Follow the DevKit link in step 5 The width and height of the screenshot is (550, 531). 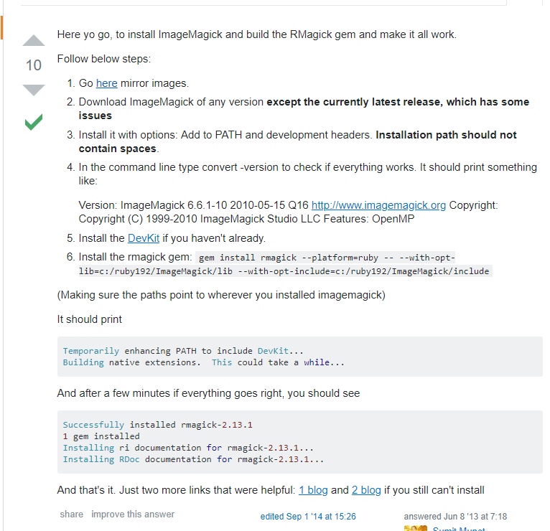[x=144, y=238]
